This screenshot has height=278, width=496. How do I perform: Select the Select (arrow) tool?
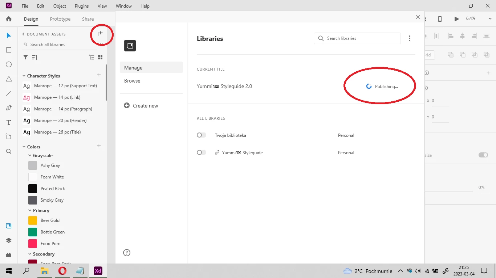(9, 35)
